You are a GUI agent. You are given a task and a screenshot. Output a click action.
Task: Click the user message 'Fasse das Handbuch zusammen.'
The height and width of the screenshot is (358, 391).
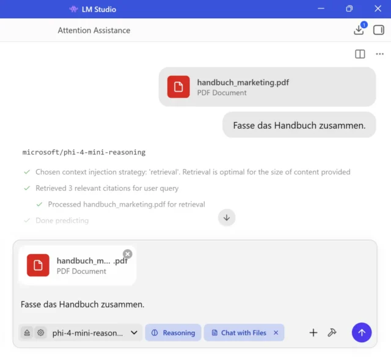coord(299,125)
